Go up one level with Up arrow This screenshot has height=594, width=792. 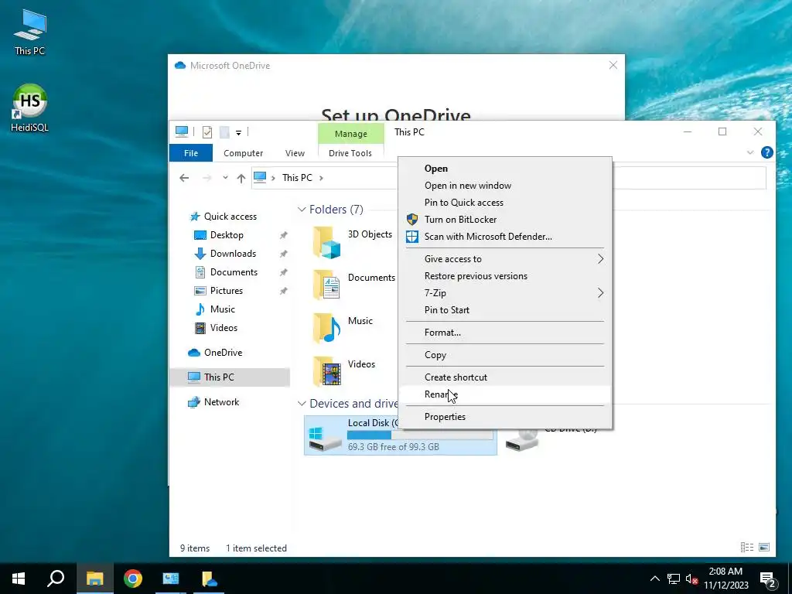(x=241, y=178)
